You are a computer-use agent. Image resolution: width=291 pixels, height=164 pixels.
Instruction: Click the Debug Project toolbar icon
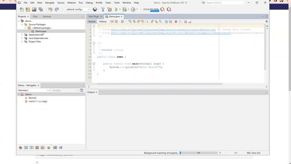click(125, 9)
